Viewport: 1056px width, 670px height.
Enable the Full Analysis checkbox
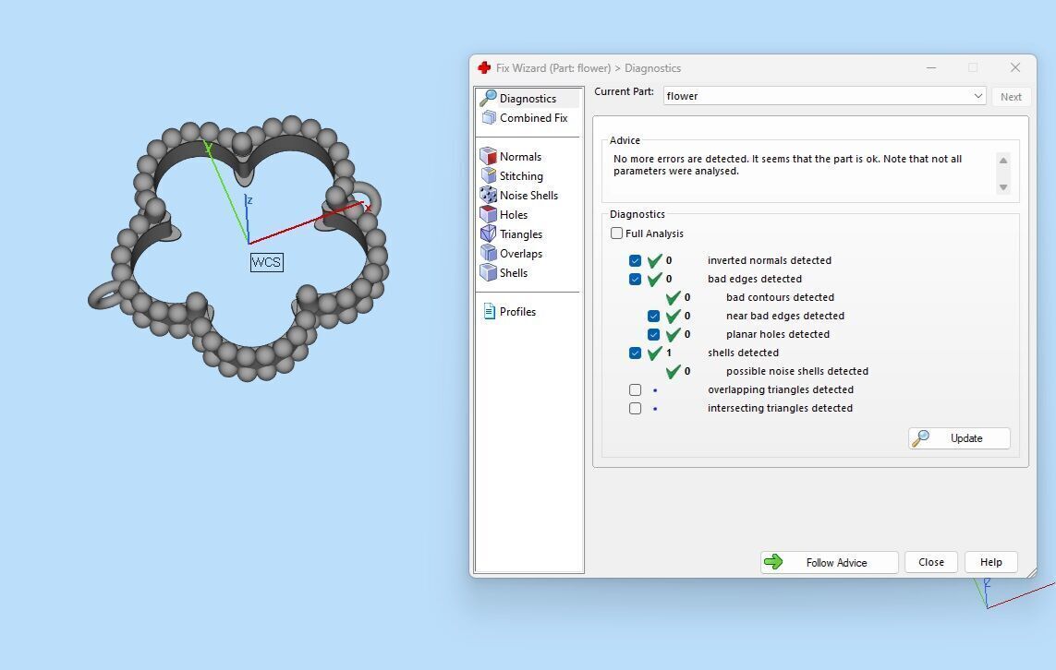click(616, 233)
